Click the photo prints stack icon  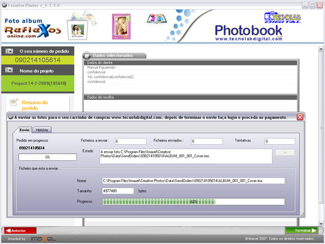(77, 27)
